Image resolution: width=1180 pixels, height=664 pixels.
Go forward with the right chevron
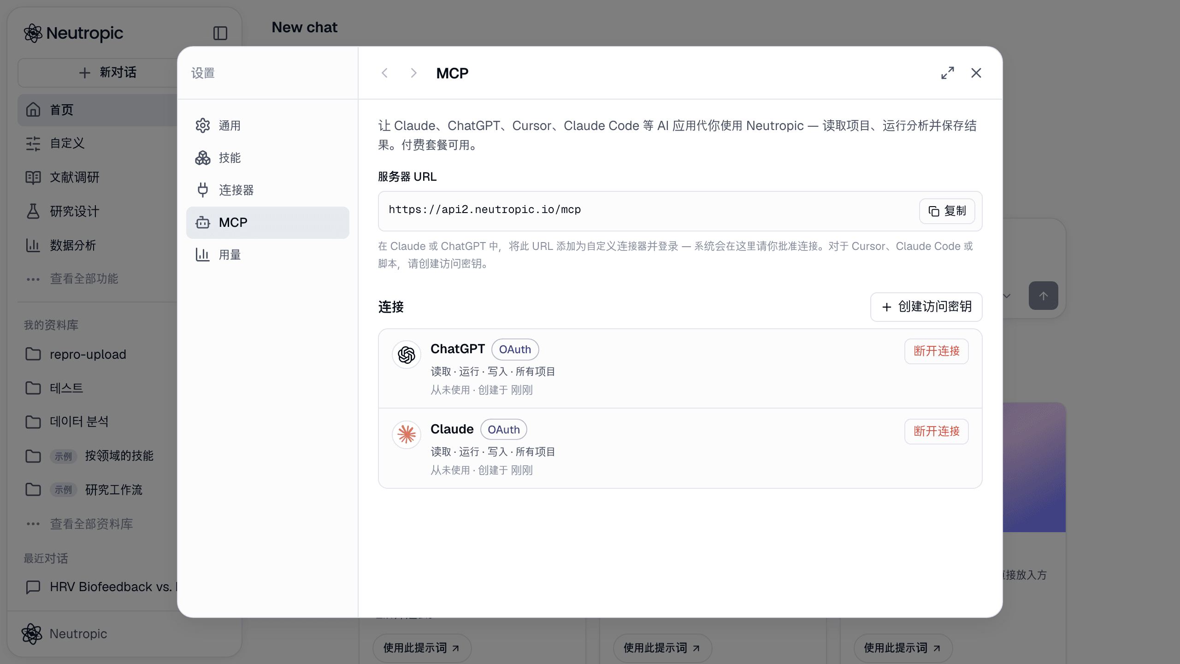[x=413, y=73]
